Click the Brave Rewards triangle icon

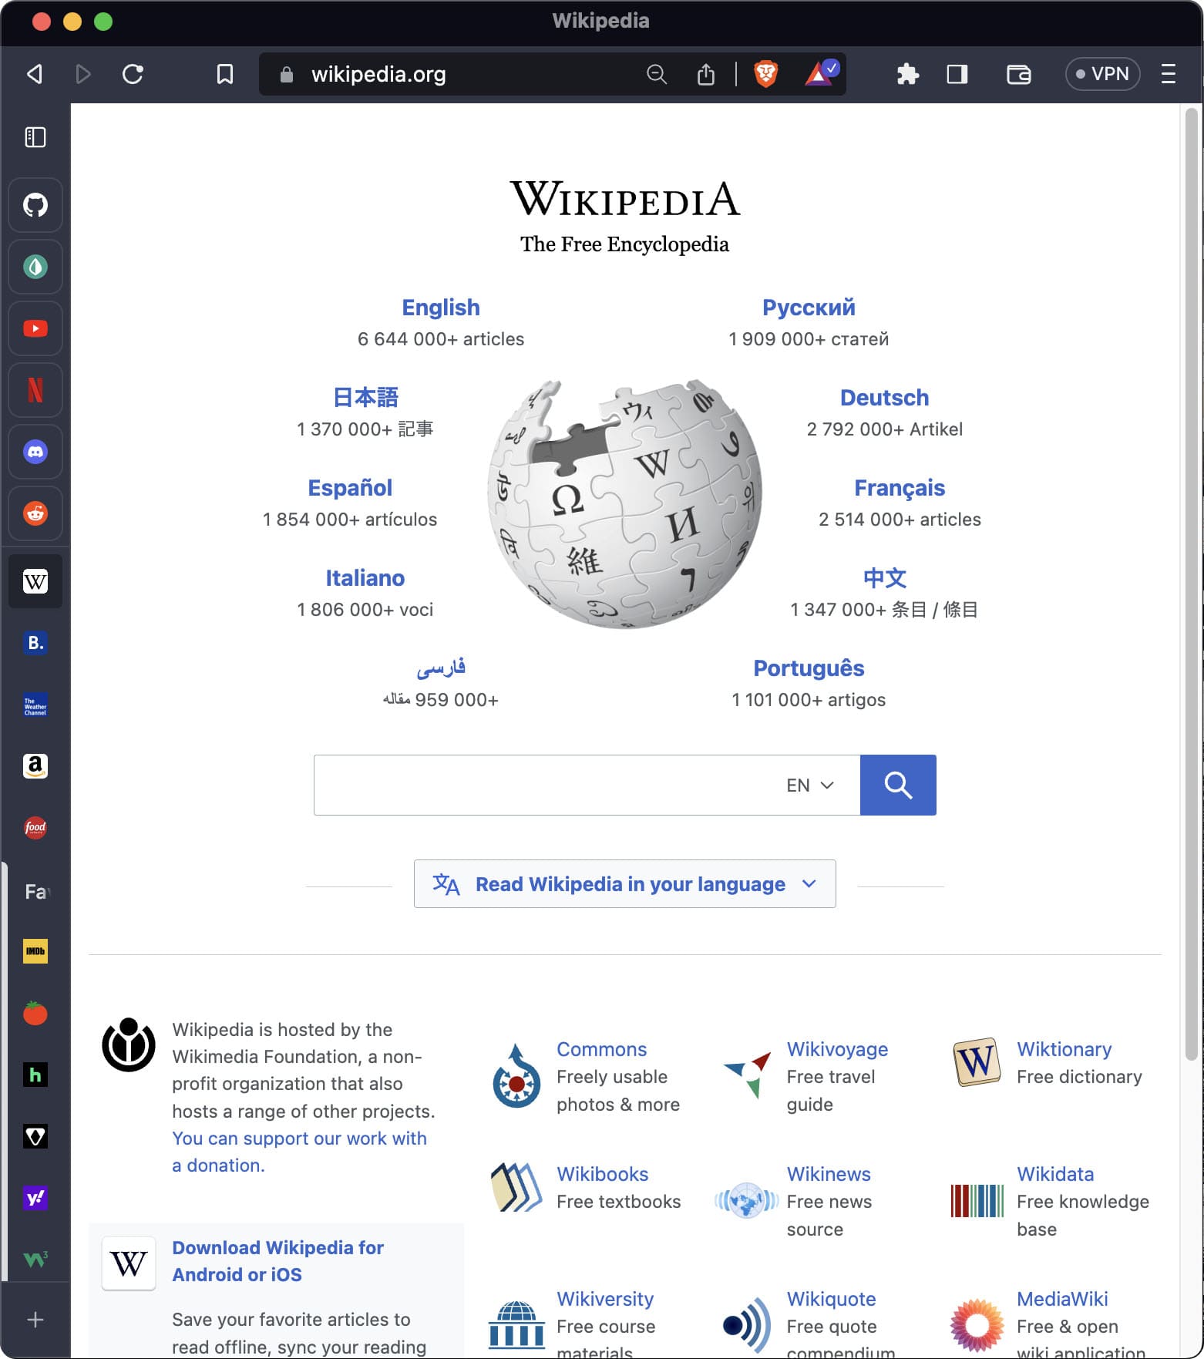821,74
